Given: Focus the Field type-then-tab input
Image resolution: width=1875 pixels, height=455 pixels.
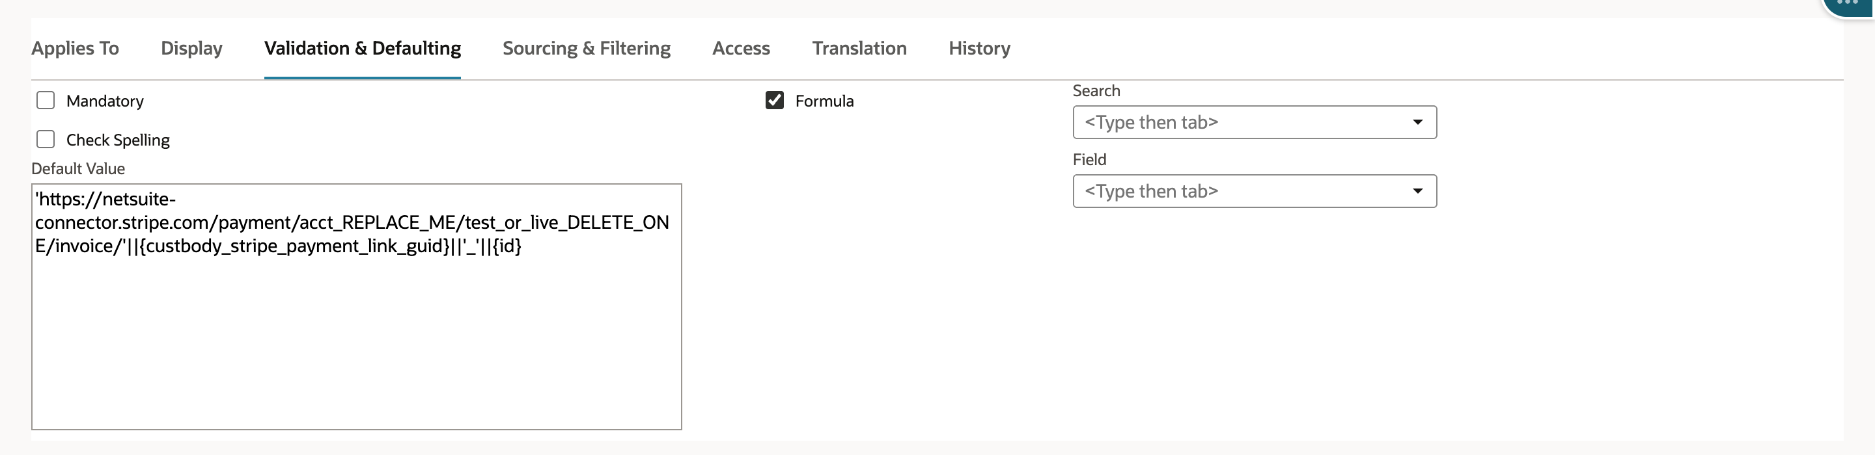Looking at the screenshot, I should [1255, 191].
